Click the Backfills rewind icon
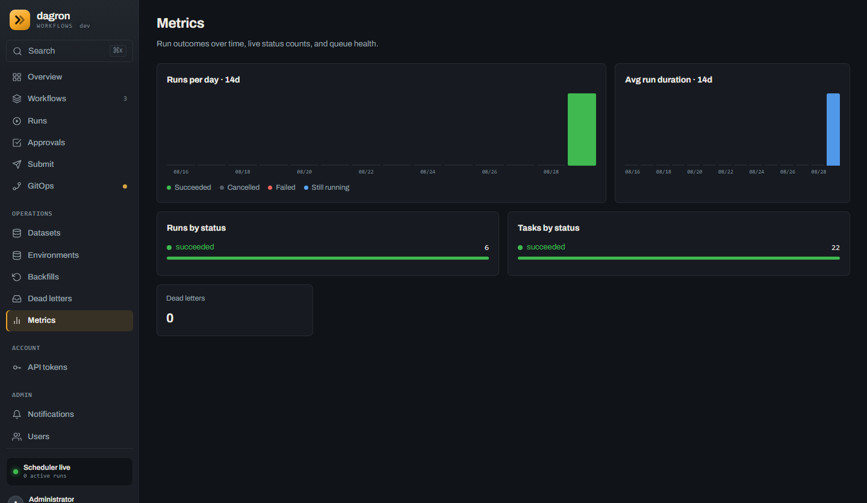Viewport: 867px width, 503px height. [17, 277]
